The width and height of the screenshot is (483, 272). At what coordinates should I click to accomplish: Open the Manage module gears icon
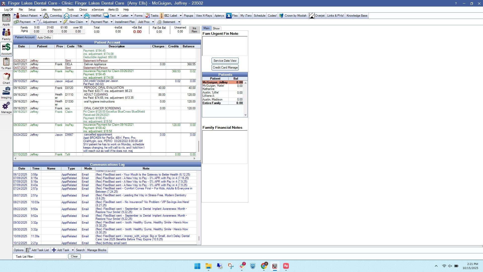pos(6,107)
